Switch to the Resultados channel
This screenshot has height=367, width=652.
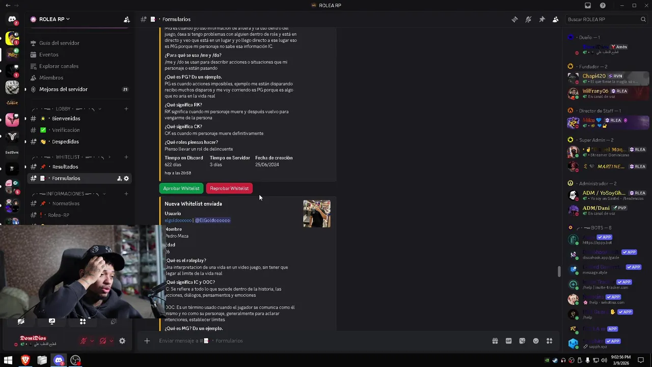(x=79, y=167)
